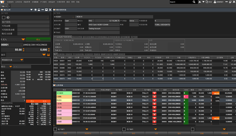Image resolution: width=236 pixels, height=136 pixels.
Task: Enable the 账户编号 filter checkbox
Action: pos(55,129)
